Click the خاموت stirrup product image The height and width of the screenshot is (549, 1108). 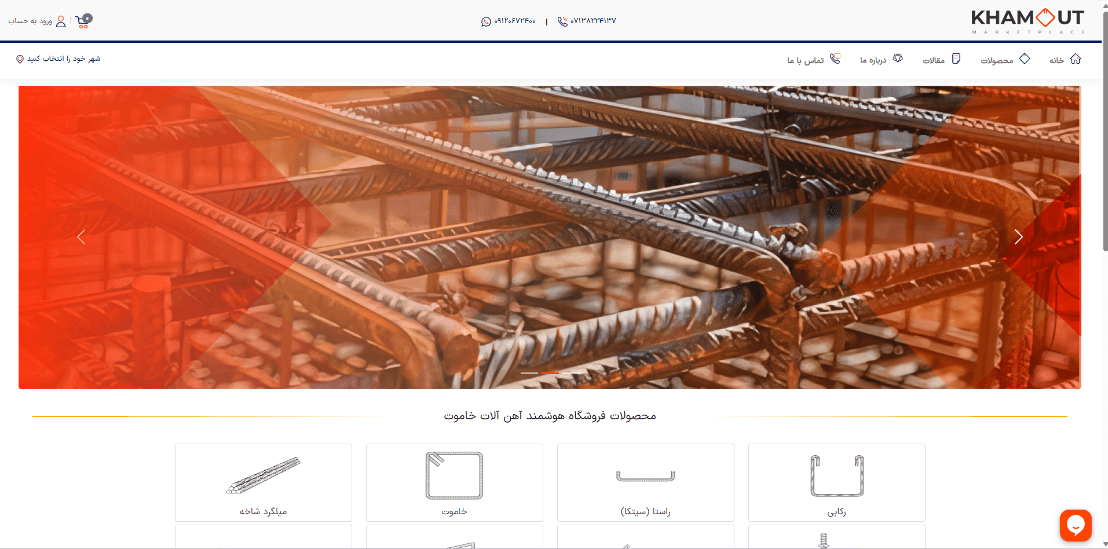point(455,475)
